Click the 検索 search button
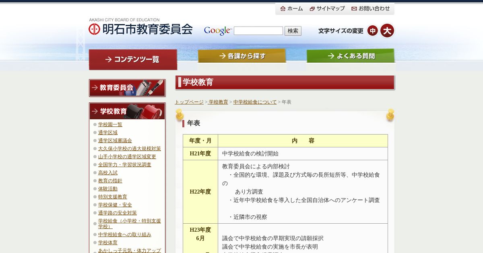Viewport: 483px width, 253px height. 293,31
